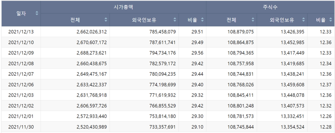Viewport: 335px width, 133px height.
Task: Click the market cap value 2,649,475,167
Action: click(x=92, y=74)
